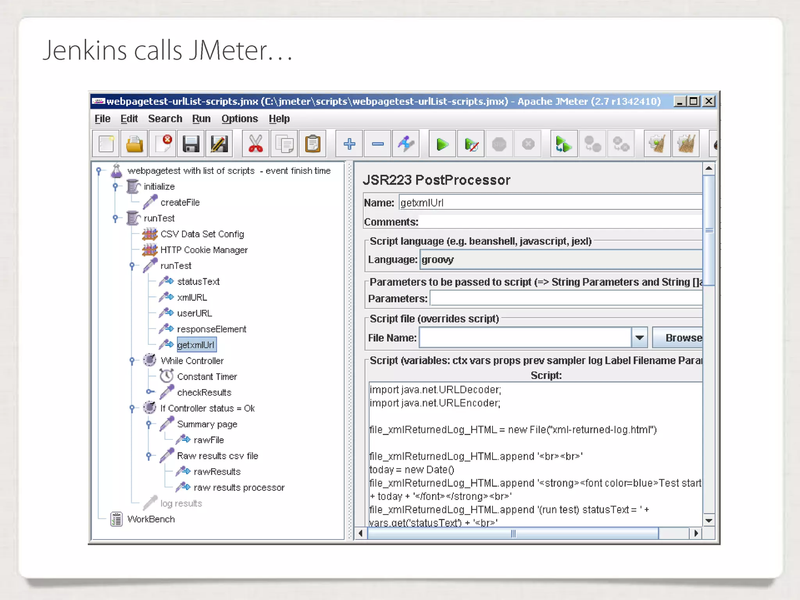
Task: Select the getxmlUrl post processor
Action: click(196, 345)
